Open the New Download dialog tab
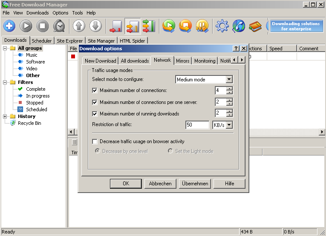This screenshot has height=236, width=326. [x=101, y=61]
